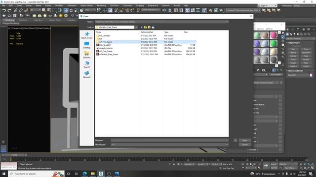
Task: Click Cancel button in the dialog
Action: click(245, 145)
